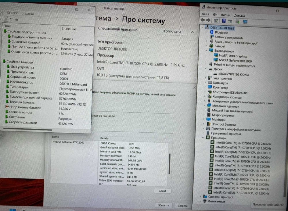Select the Intel(R) UHD Graphics adapter
Viewport: 288px width, 211px height.
[x=232, y=56]
